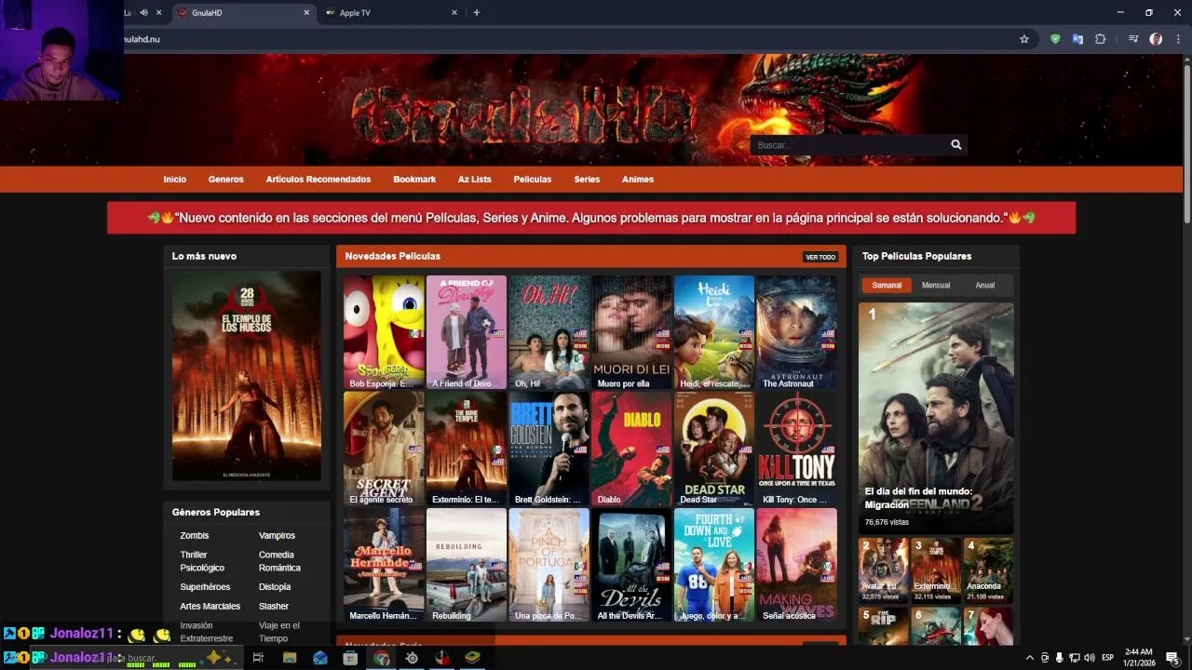
Task: Open El Templo de los Huesos poster
Action: [247, 376]
